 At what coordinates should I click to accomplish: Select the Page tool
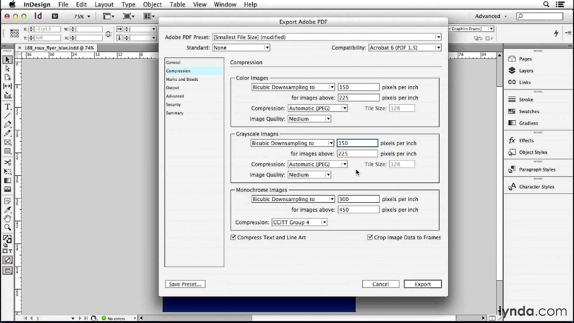pos(8,77)
